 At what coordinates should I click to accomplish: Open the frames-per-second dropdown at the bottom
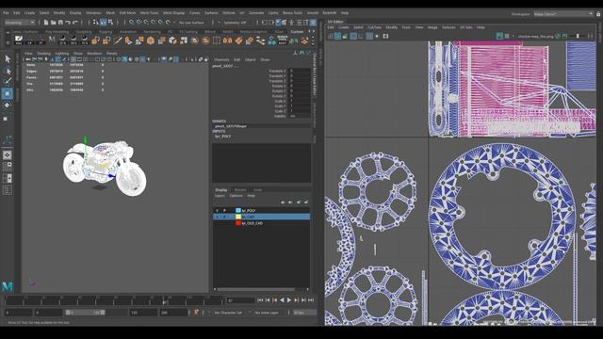[304, 313]
